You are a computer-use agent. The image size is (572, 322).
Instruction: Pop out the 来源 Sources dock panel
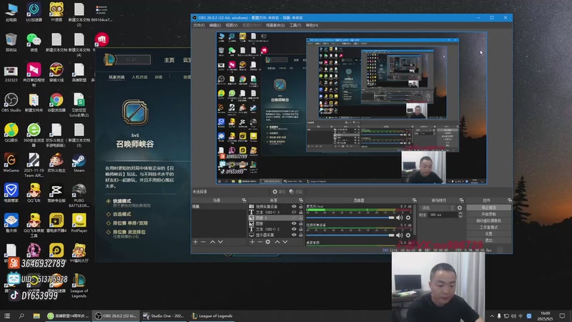click(x=301, y=200)
